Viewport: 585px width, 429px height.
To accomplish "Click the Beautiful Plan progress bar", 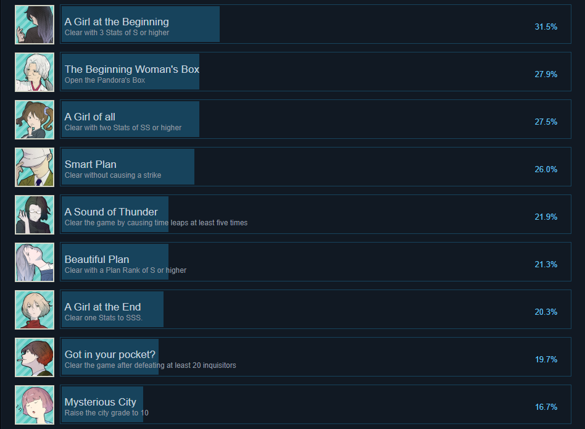I will pyautogui.click(x=115, y=262).
